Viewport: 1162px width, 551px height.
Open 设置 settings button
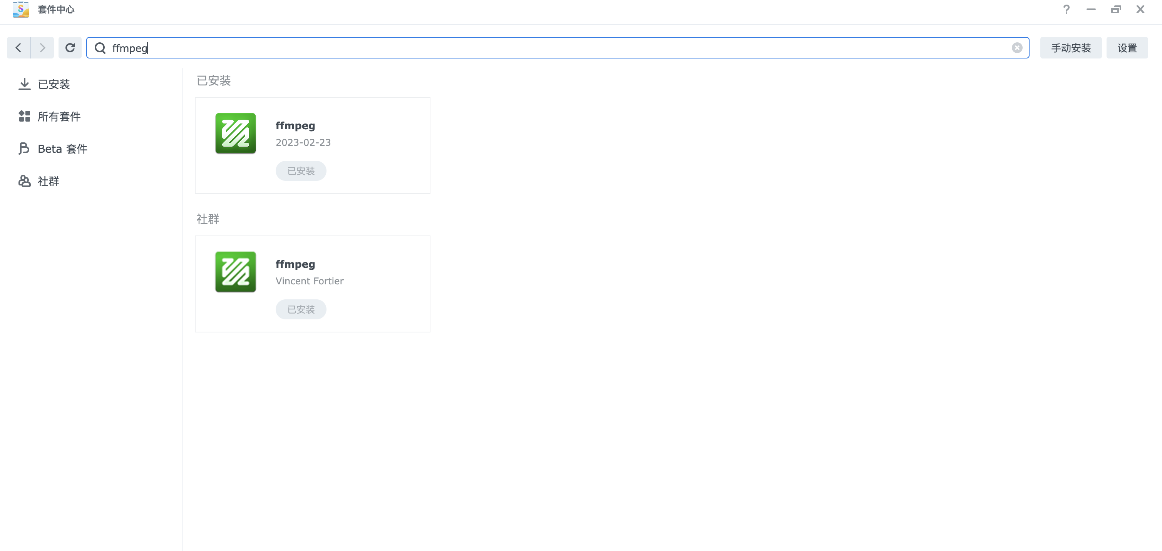click(x=1127, y=48)
